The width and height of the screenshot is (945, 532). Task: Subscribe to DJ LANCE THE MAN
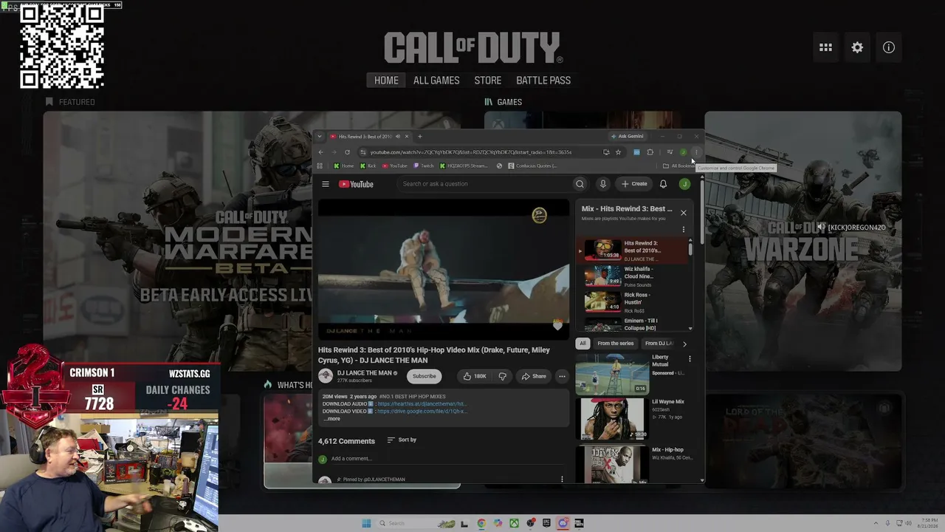424,376
